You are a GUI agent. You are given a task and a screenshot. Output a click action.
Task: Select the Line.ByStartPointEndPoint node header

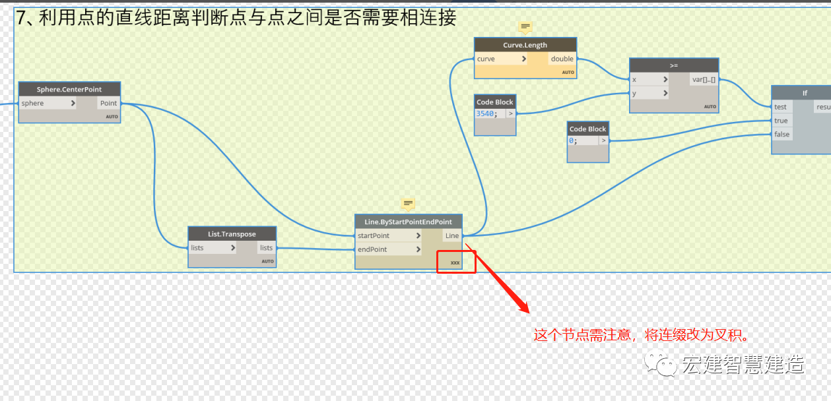[408, 222]
